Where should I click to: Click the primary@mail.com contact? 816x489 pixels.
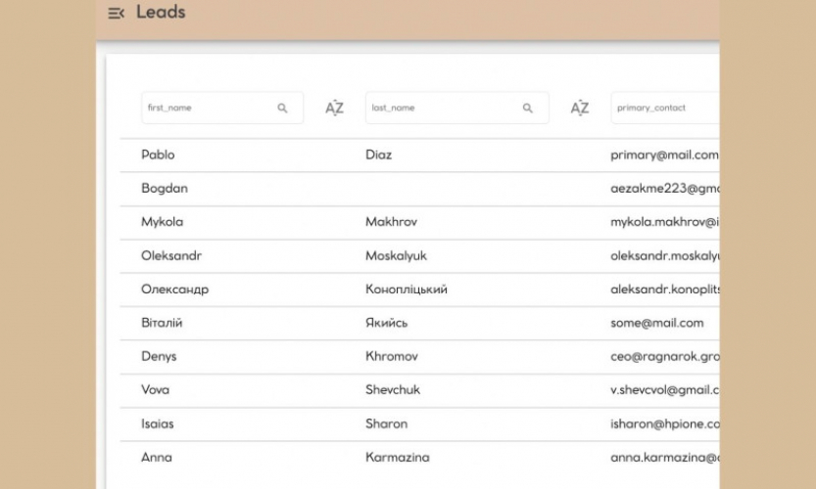(x=664, y=155)
